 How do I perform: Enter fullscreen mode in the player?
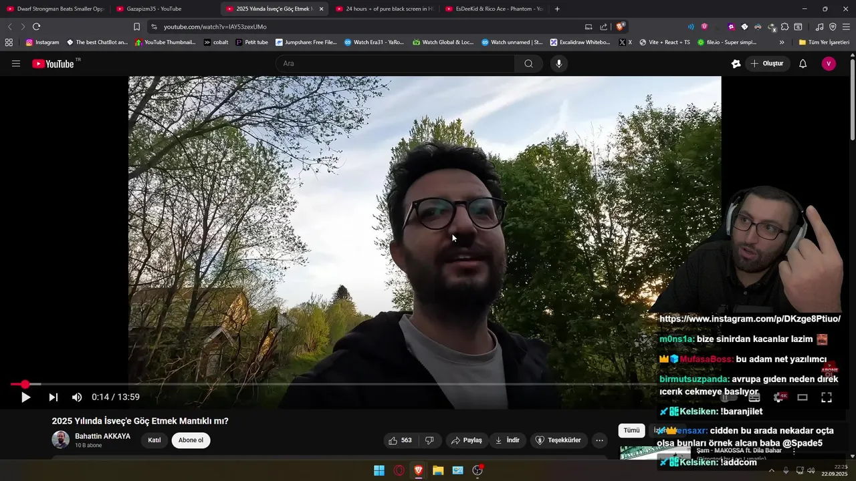827,397
